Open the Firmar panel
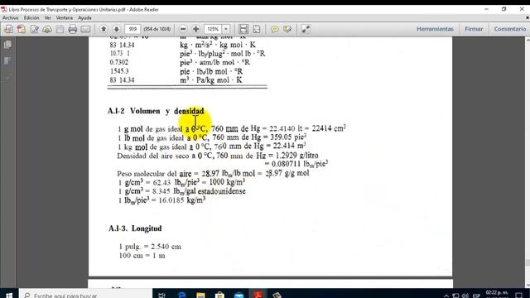 (x=474, y=29)
